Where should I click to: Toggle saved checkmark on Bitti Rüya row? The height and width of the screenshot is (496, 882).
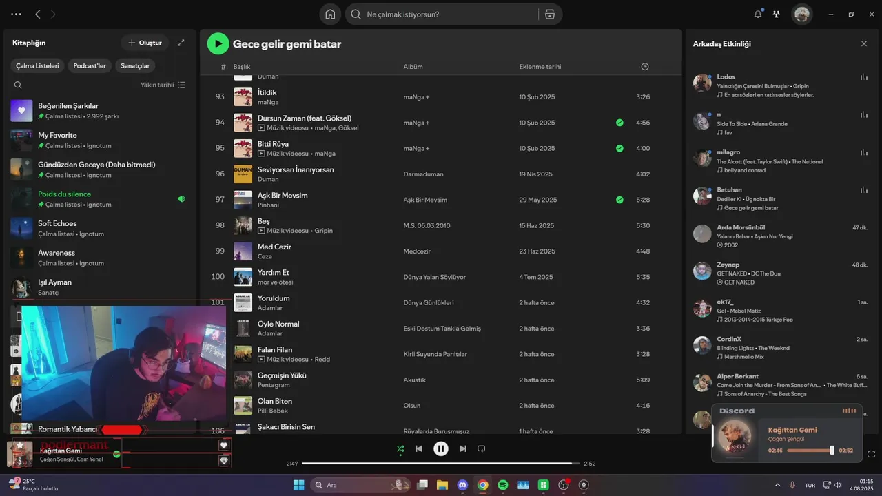[619, 148]
